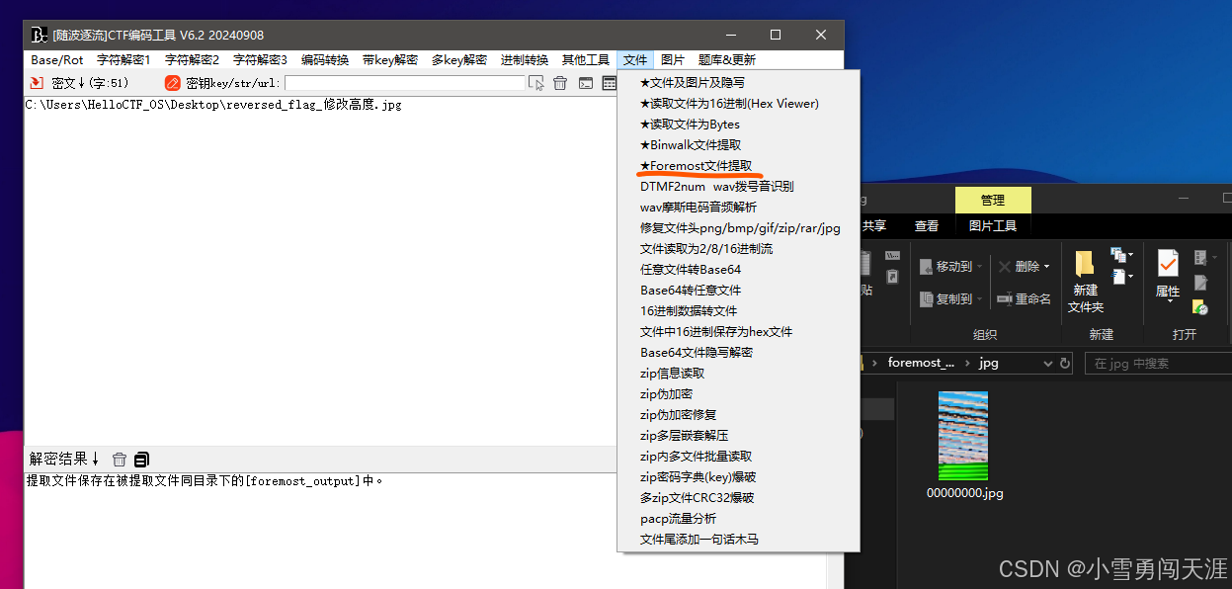Open the terminal icon on the toolbar
The height and width of the screenshot is (589, 1232).
click(586, 83)
